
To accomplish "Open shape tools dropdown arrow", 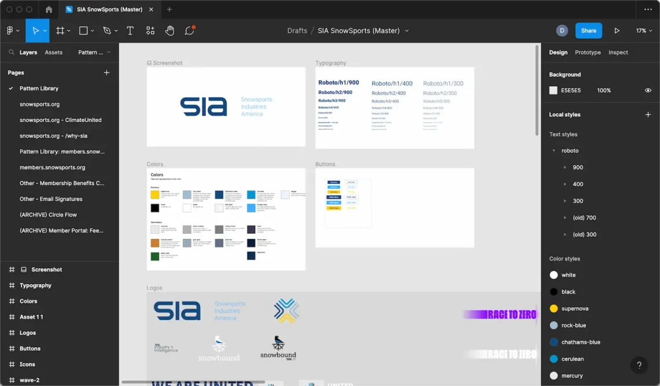I will [x=92, y=31].
